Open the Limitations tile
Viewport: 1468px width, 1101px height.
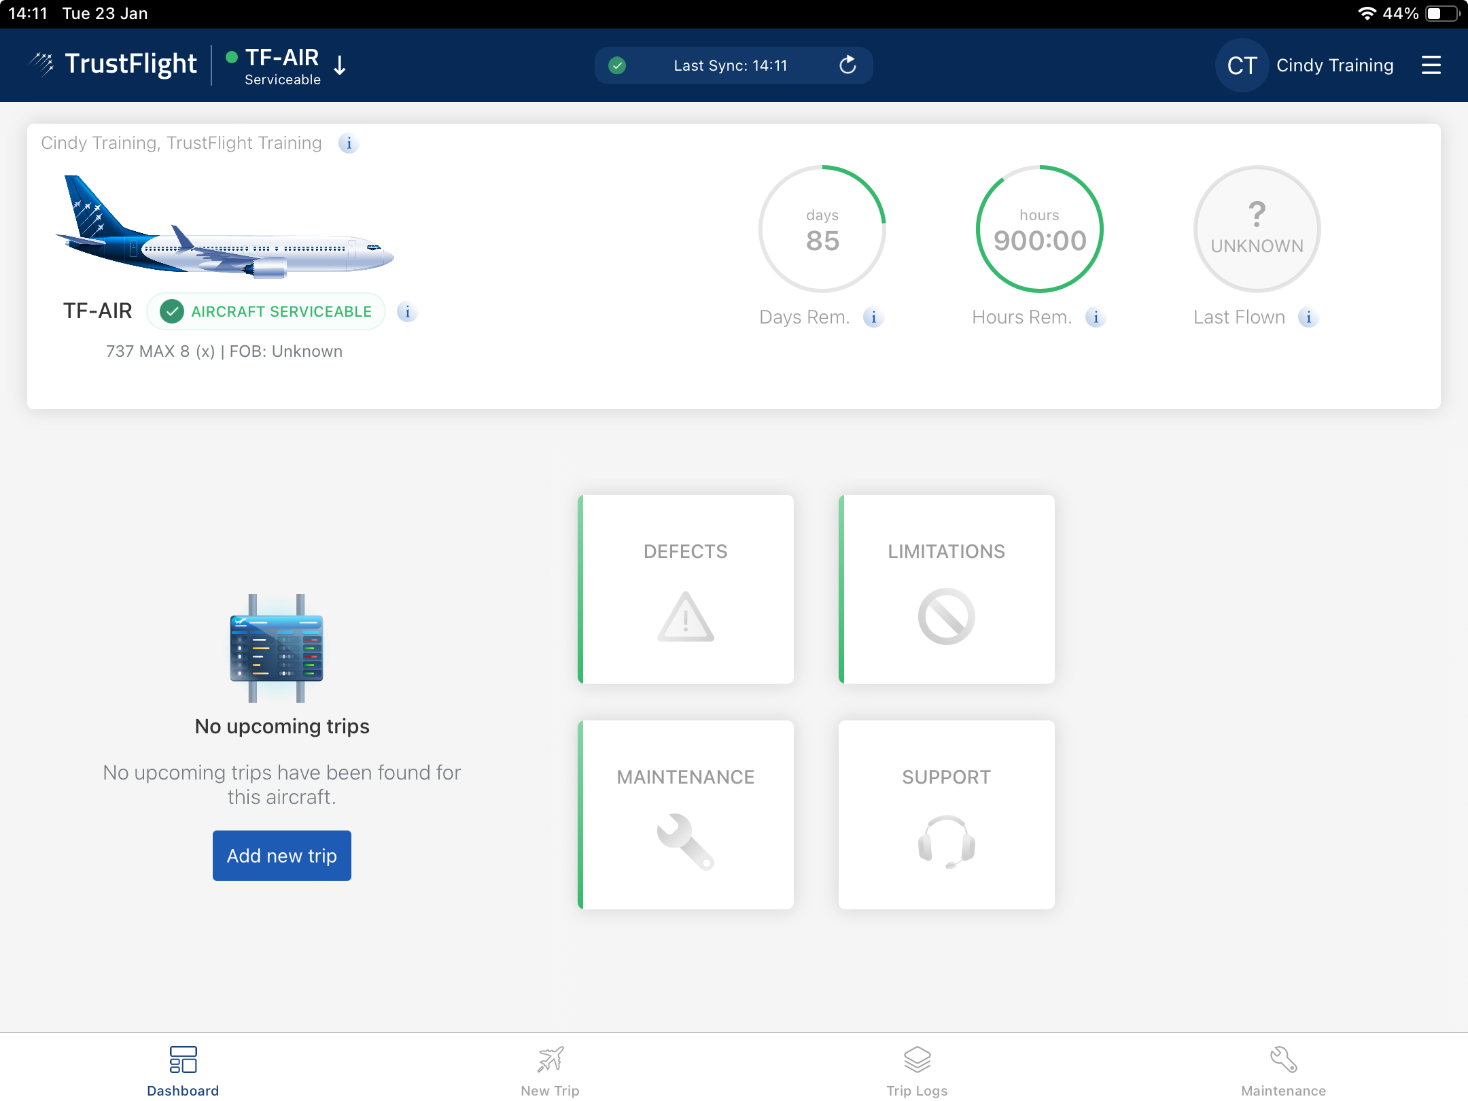click(946, 589)
